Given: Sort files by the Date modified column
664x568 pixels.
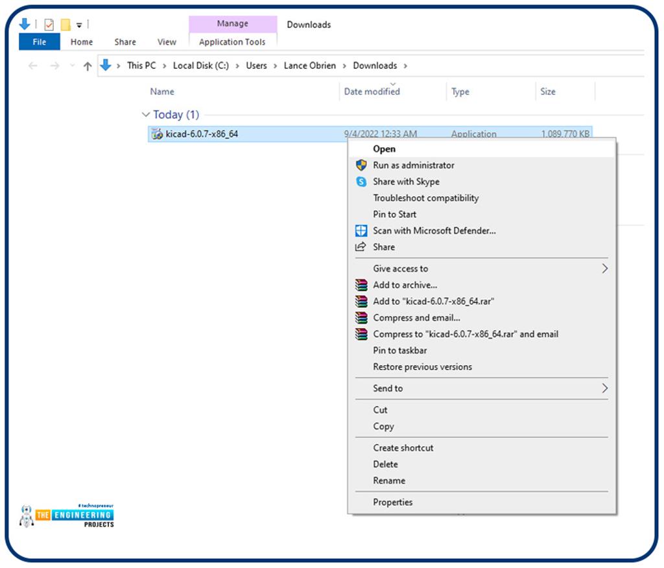Looking at the screenshot, I should click(372, 92).
